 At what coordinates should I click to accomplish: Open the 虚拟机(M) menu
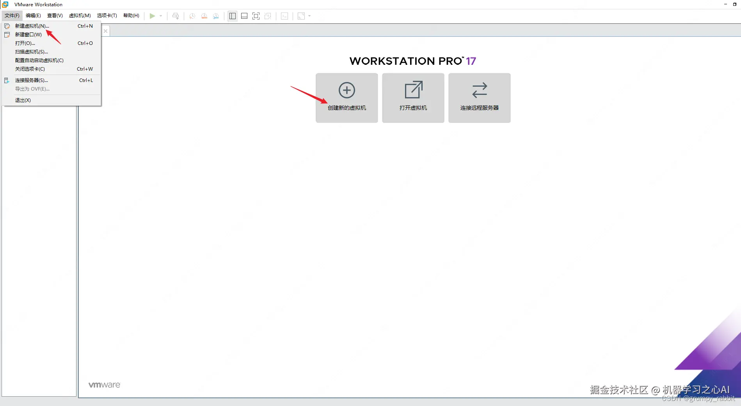pos(80,16)
